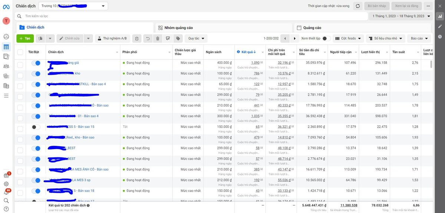The image size is (445, 213).
Task: Enable the 'Xem thiết lập' toggle
Action: [326, 38]
